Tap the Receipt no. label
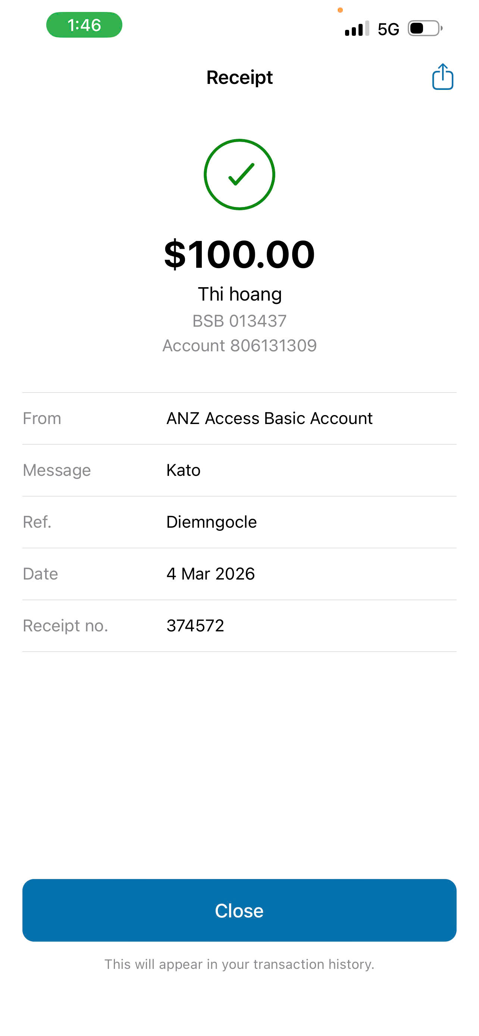The height and width of the screenshot is (1036, 479). coord(65,626)
